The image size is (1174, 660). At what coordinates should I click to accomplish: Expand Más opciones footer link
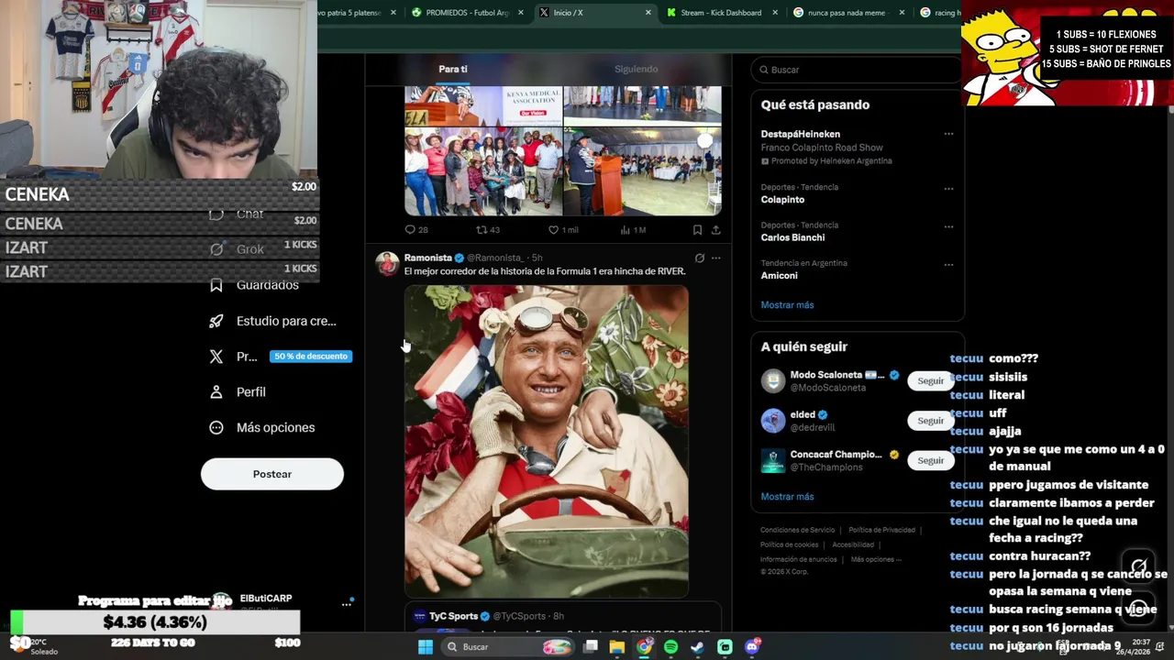(876, 559)
